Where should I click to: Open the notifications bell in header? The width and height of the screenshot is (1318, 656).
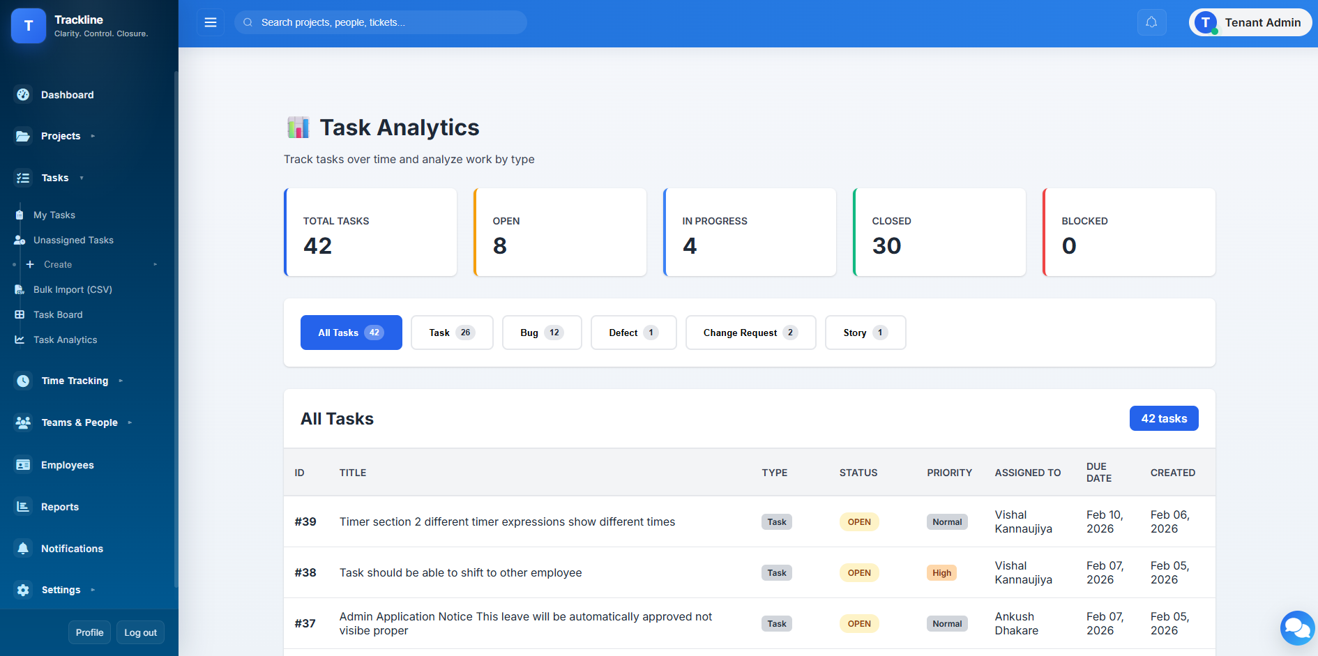point(1151,22)
